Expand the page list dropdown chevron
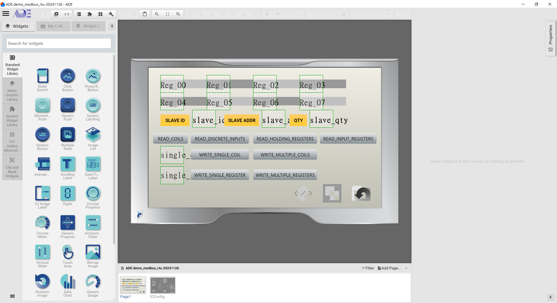557x303 pixels. [406, 268]
